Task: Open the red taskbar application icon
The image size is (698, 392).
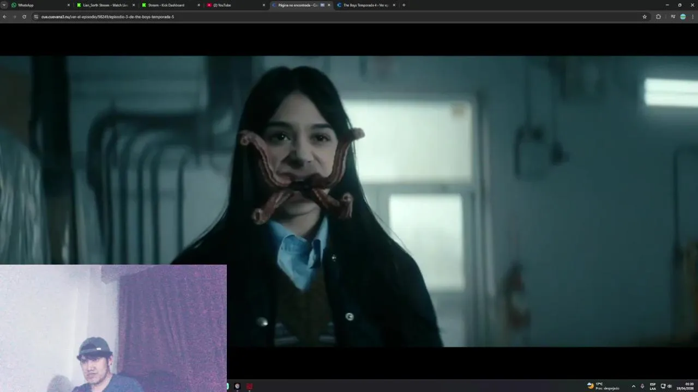Action: pos(249,386)
